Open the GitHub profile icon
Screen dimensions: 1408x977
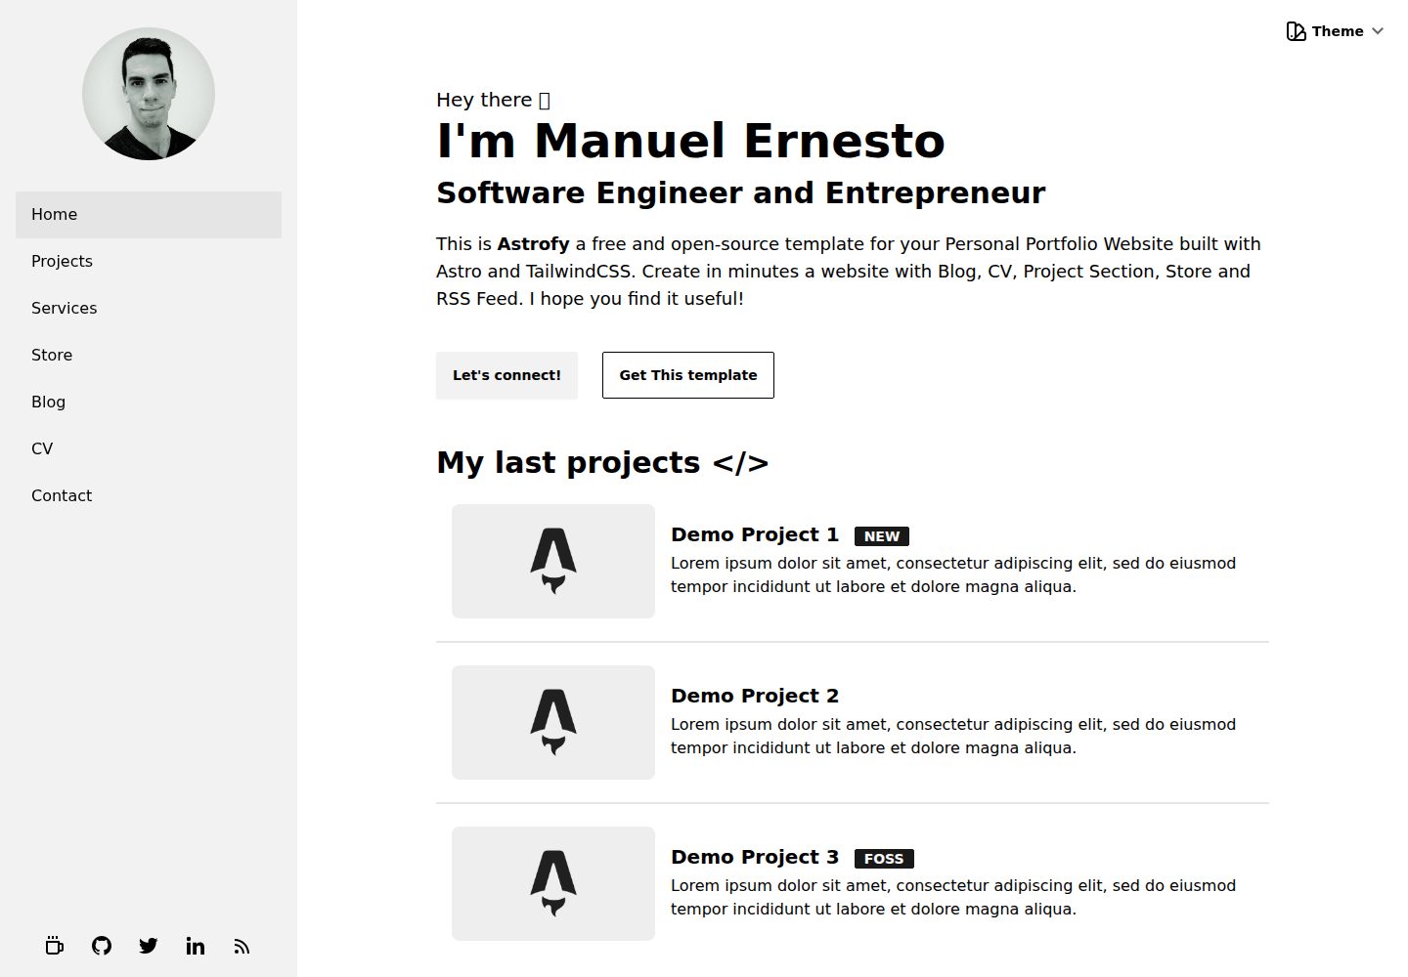102,946
